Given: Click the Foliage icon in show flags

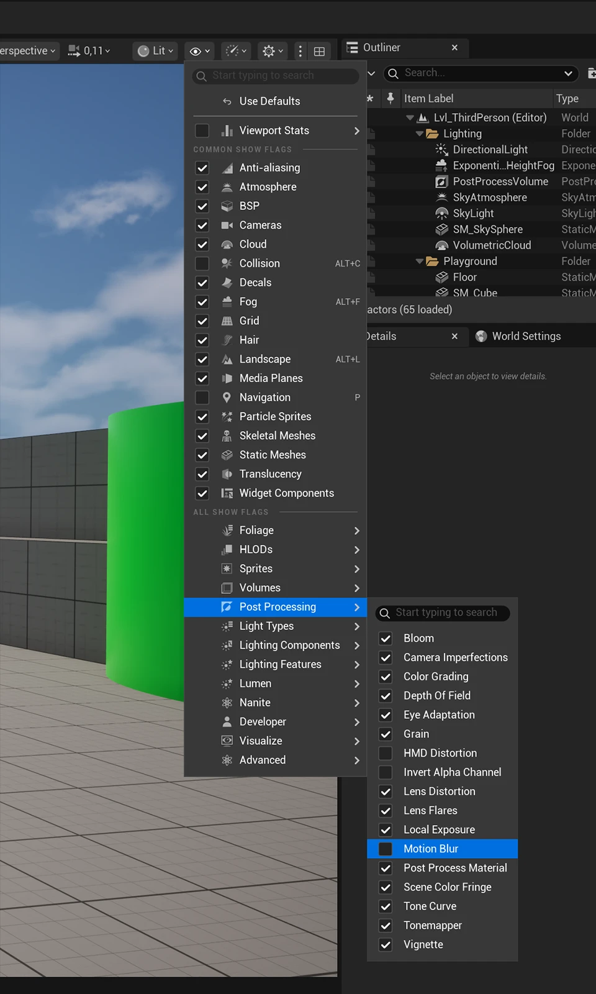Looking at the screenshot, I should click(227, 531).
